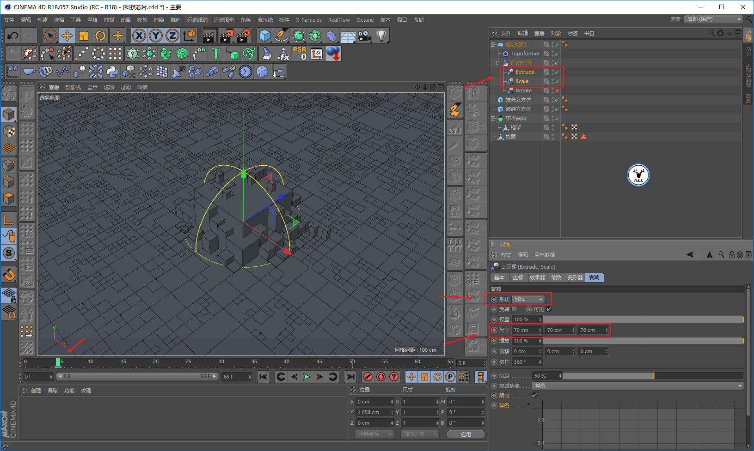754x451 pixels.
Task: Switch to the 坐标 coordinates tab
Action: coord(518,277)
